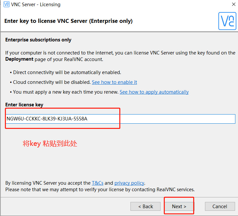
Task: Open the "See how to apply automatically" link
Action: [x=154, y=92]
